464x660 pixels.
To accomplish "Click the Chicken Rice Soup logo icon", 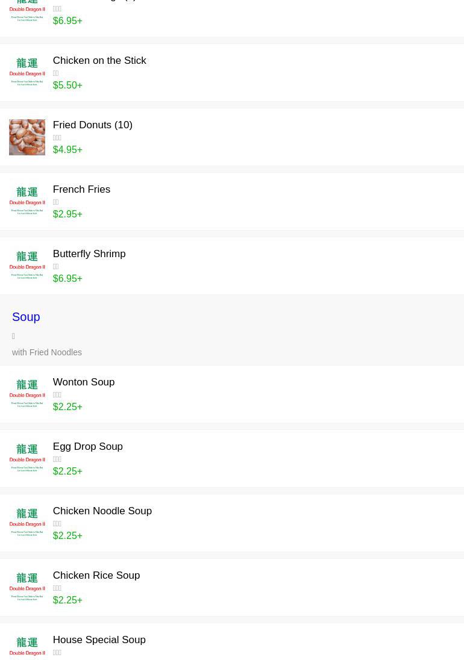I will click(x=27, y=588).
